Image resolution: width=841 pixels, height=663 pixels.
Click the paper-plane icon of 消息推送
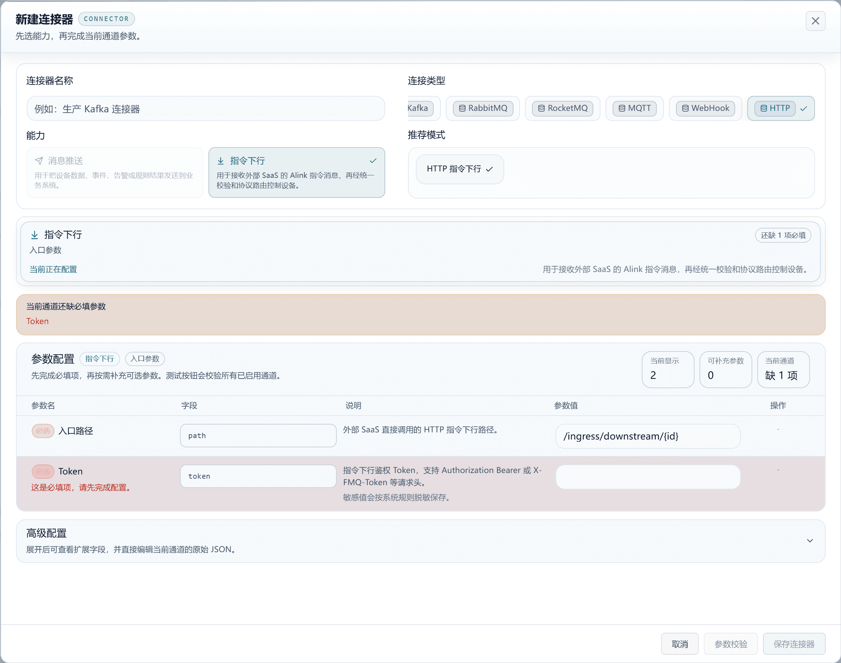click(39, 161)
